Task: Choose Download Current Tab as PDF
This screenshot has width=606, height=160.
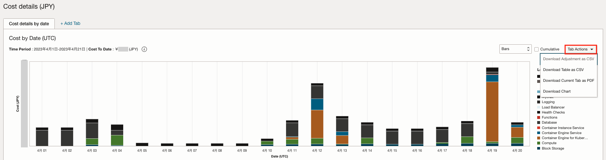Action: point(568,81)
